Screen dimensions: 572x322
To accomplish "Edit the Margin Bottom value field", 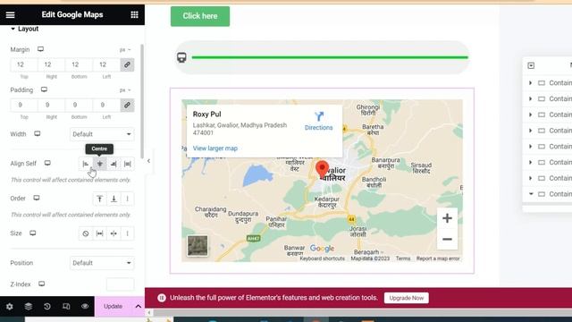I will point(79,64).
